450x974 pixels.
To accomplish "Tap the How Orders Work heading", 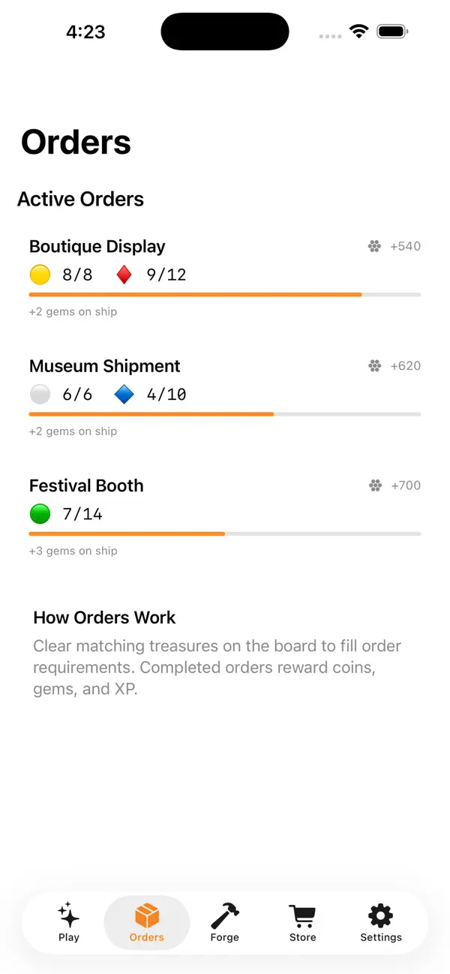I will 104,618.
